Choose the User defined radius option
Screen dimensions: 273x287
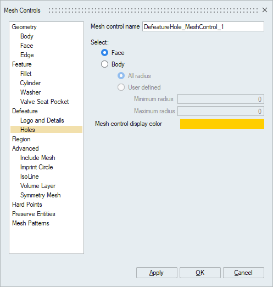[x=121, y=87]
